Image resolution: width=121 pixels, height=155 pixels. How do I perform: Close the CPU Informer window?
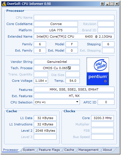[117, 4]
